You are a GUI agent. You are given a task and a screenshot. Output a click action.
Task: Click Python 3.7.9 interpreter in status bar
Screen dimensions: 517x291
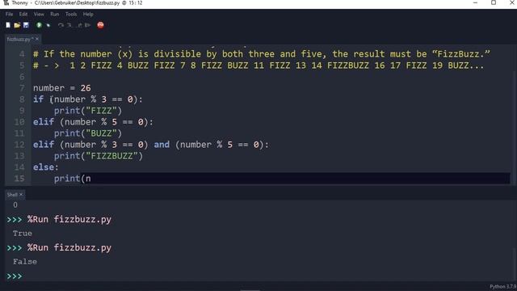coord(502,287)
